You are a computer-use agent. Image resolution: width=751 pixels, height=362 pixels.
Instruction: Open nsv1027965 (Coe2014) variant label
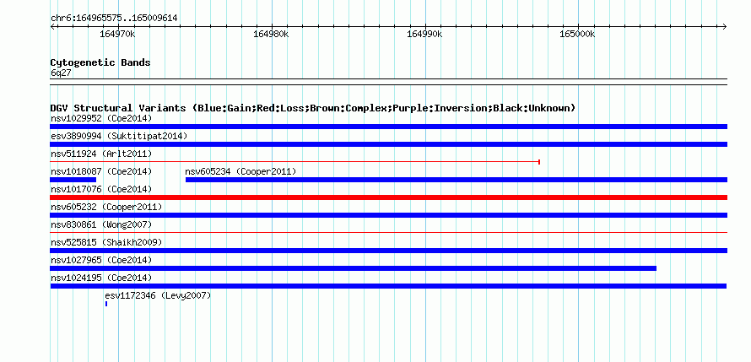tap(101, 260)
